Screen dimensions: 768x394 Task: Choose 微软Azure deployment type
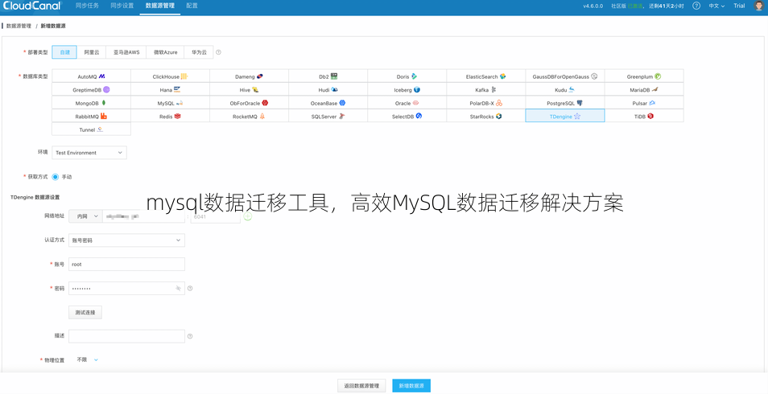pyautogui.click(x=165, y=52)
